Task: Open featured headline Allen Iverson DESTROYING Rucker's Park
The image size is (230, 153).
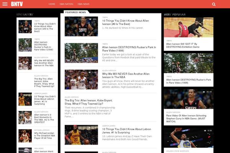Action: (x=129, y=49)
